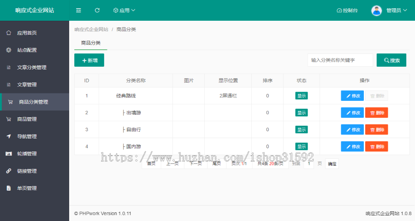Click 尾页 last page button
Viewport: 415px width, 221px height.
click(217, 163)
